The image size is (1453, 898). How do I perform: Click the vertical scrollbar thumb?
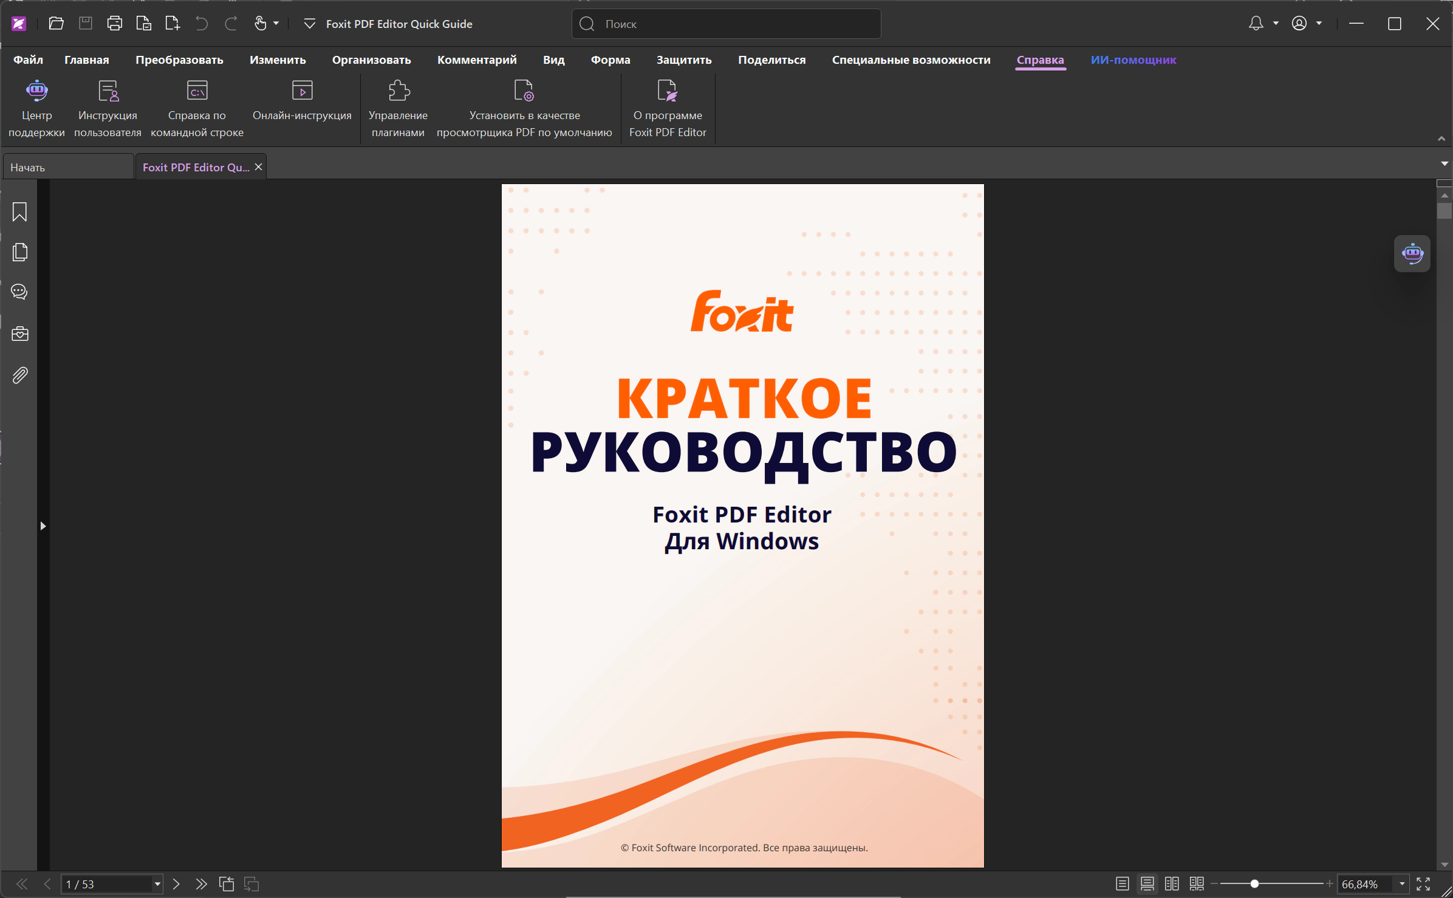coord(1444,211)
